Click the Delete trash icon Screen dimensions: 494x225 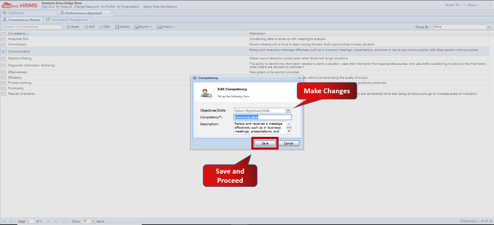[118, 26]
